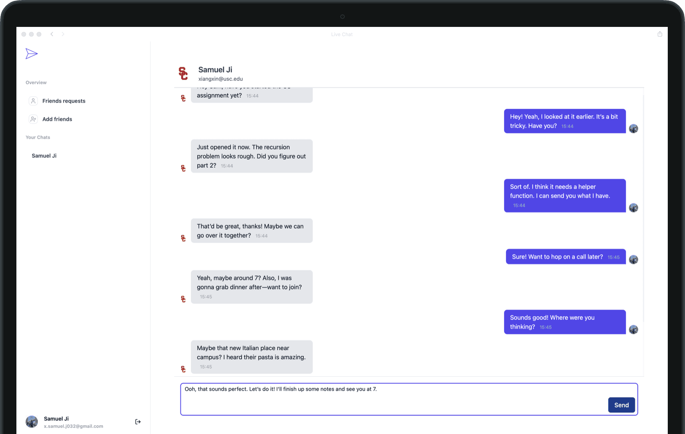Click Add friends in the sidebar
The width and height of the screenshot is (685, 434).
57,119
